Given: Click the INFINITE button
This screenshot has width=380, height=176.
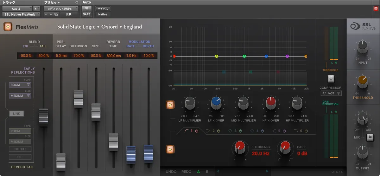Looking at the screenshot, I should pyautogui.click(x=20, y=149).
